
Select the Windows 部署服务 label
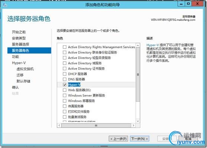point(82,101)
